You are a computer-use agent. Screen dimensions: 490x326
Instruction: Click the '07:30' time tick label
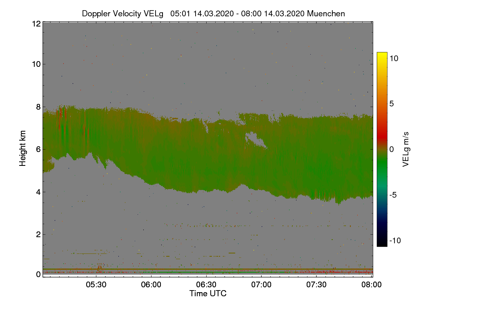[x=316, y=285]
